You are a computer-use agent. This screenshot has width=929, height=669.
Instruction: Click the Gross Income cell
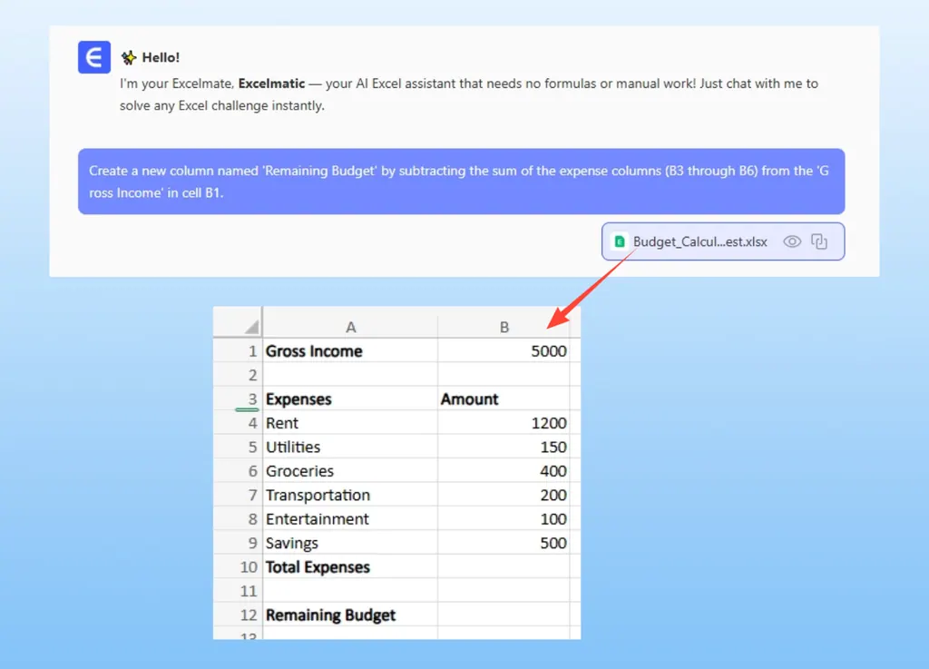[x=350, y=351]
